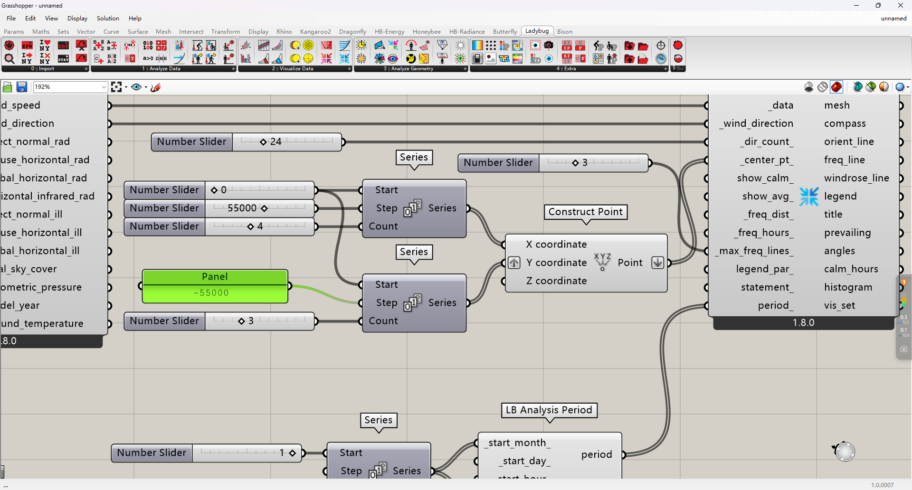Screen dimensions: 912x490
Task: Click the Import EPW component icon
Action: coord(27,46)
